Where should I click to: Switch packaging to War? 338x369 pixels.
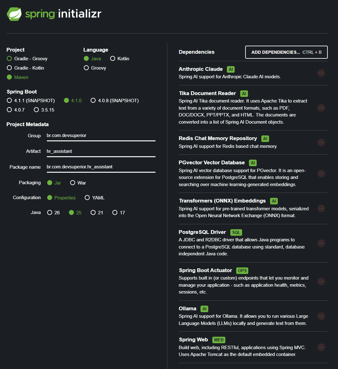pos(78,183)
